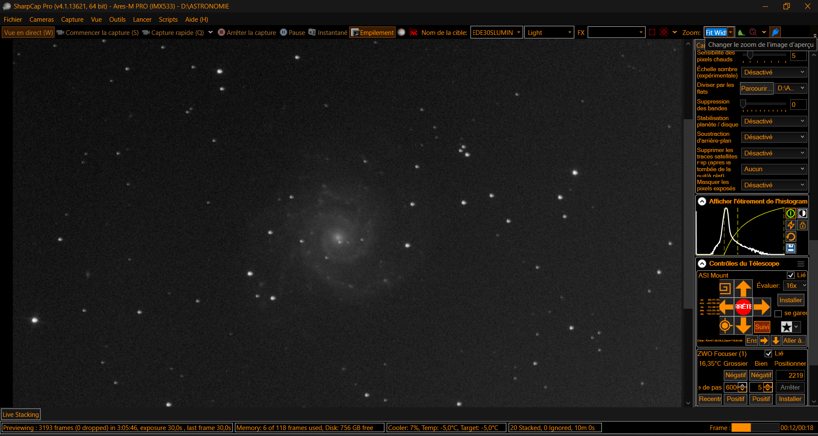The height and width of the screenshot is (436, 818).
Task: Click the Nom de la cible input field
Action: pyautogui.click(x=497, y=32)
